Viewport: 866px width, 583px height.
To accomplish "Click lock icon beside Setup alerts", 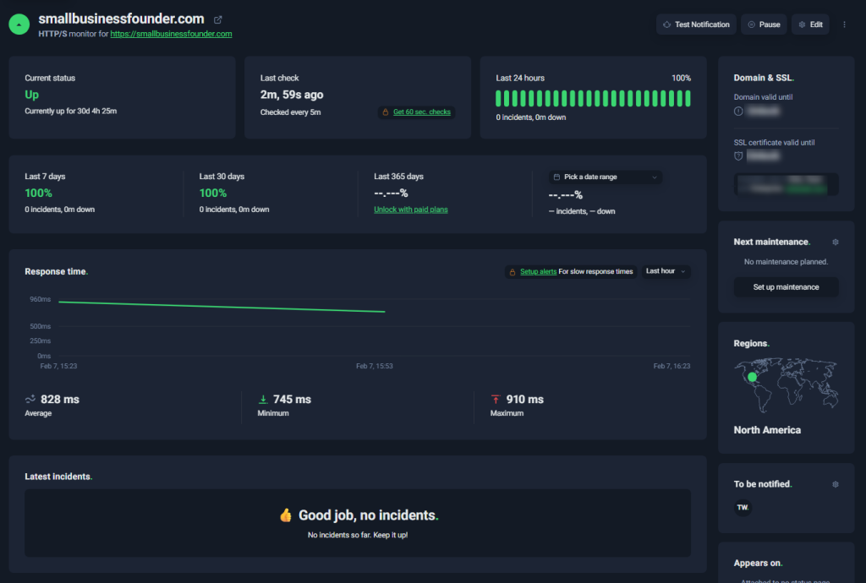I will pos(512,272).
